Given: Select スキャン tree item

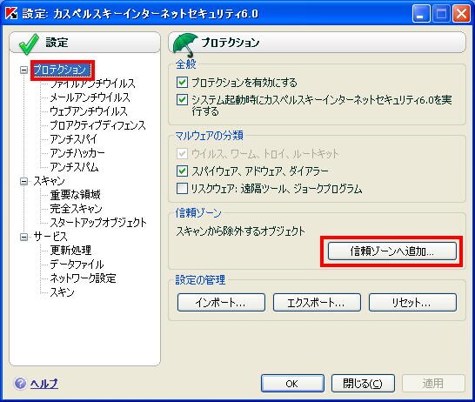Looking at the screenshot, I should [49, 181].
